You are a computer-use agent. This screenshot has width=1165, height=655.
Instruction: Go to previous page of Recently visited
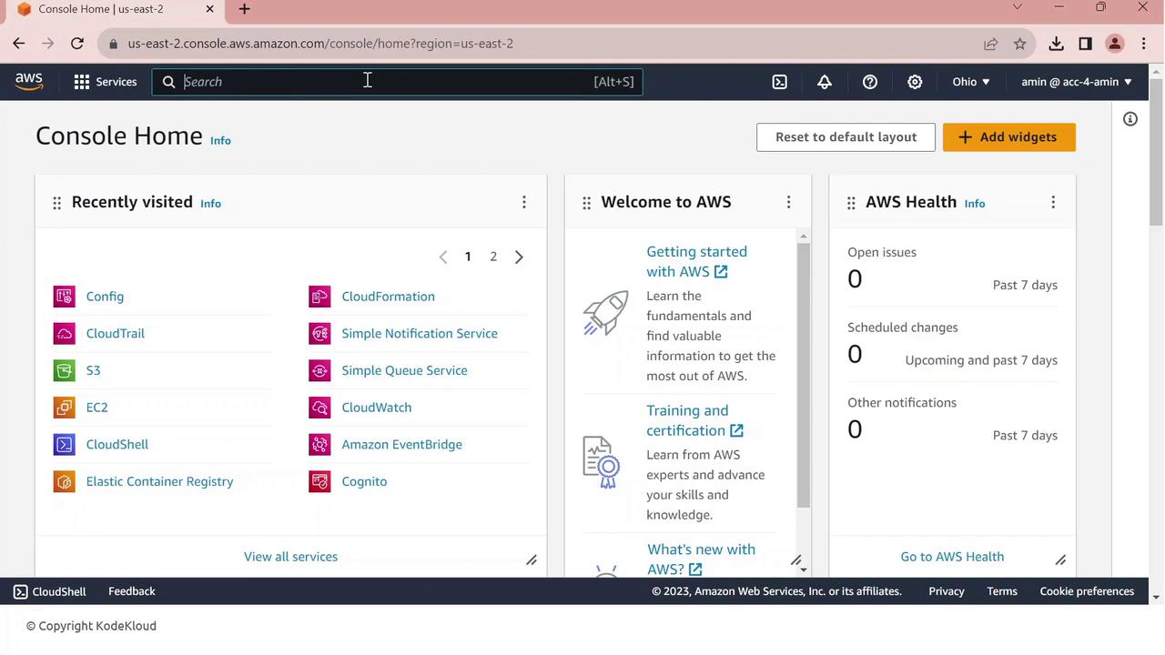(x=443, y=257)
